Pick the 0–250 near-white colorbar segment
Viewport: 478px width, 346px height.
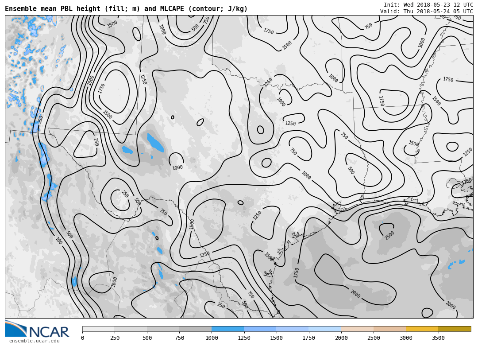click(98, 329)
